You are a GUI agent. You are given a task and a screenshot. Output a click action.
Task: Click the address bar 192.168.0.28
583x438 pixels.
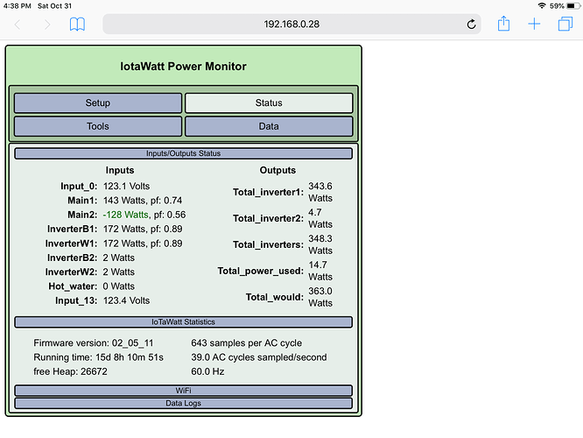point(291,25)
